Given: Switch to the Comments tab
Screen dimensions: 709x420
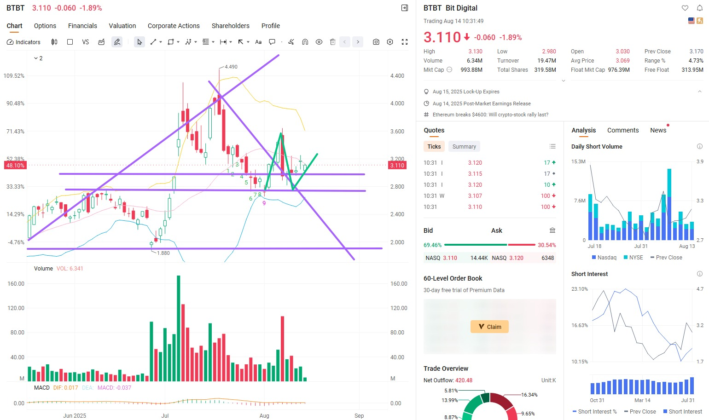Looking at the screenshot, I should 623,130.
